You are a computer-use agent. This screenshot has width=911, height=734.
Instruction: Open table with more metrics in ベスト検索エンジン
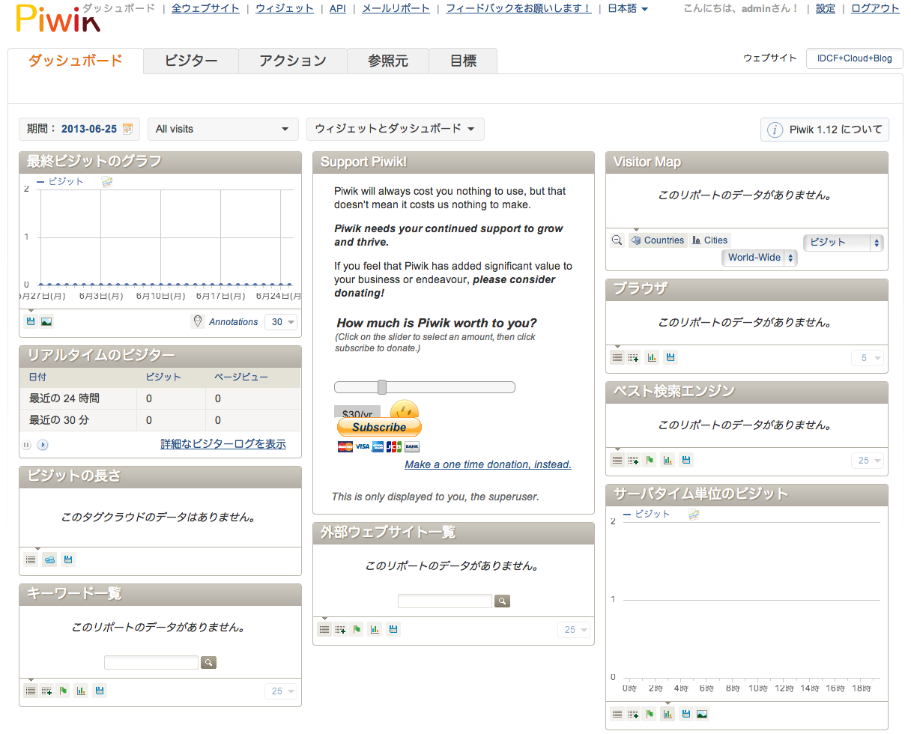point(633,460)
